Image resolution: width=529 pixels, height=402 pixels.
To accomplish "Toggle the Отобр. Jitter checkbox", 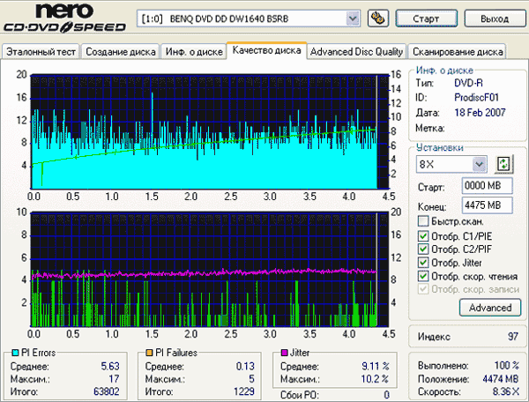I will click(424, 263).
